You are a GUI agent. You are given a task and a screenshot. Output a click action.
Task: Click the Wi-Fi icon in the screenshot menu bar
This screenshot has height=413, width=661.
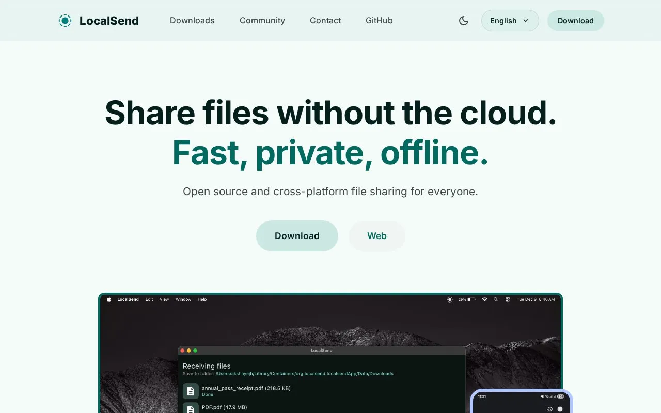pyautogui.click(x=484, y=299)
